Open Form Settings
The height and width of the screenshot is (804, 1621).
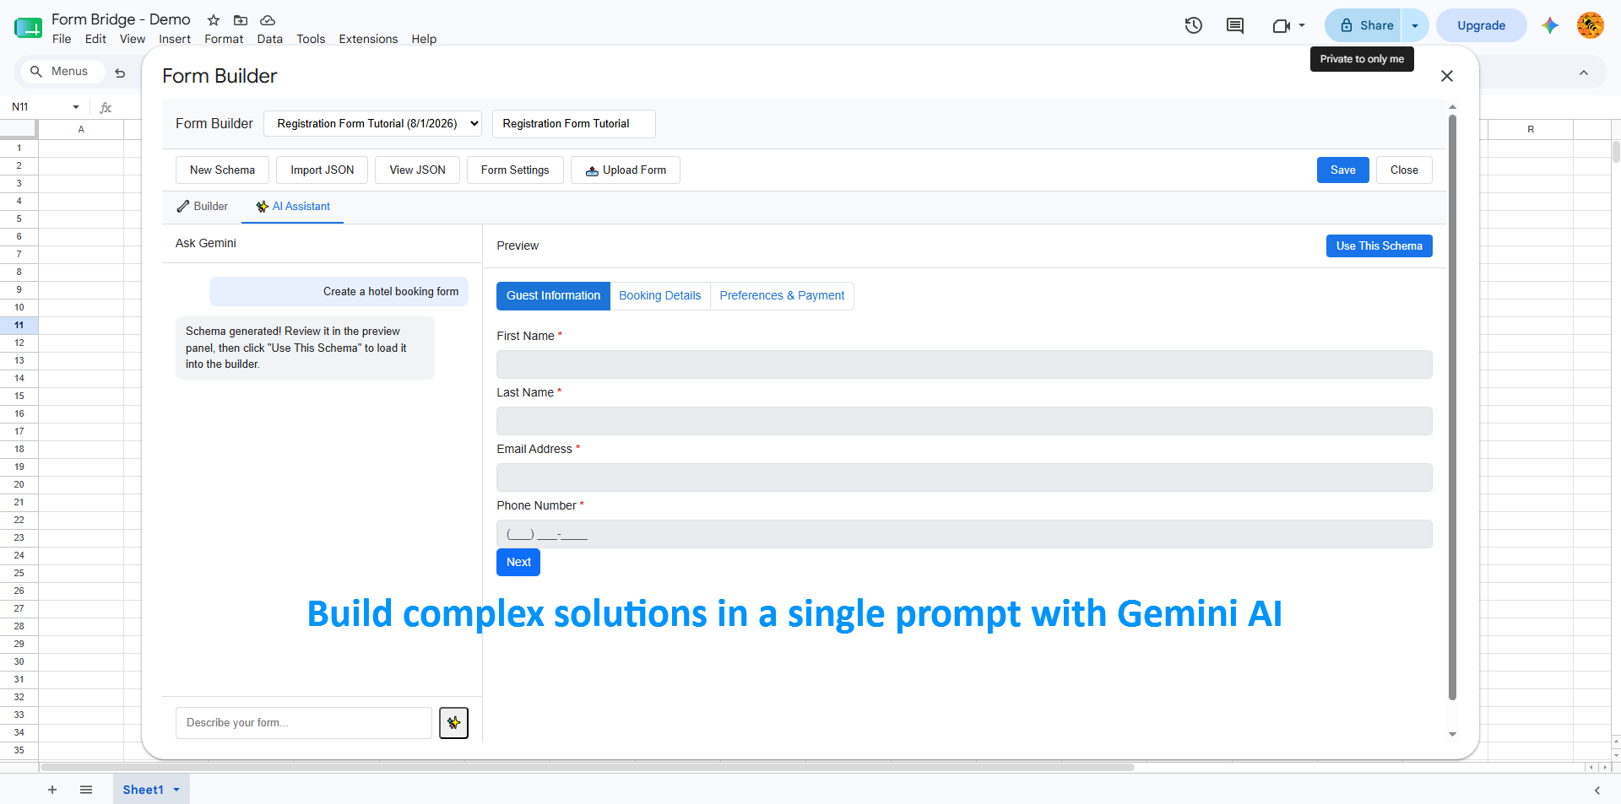tap(515, 170)
